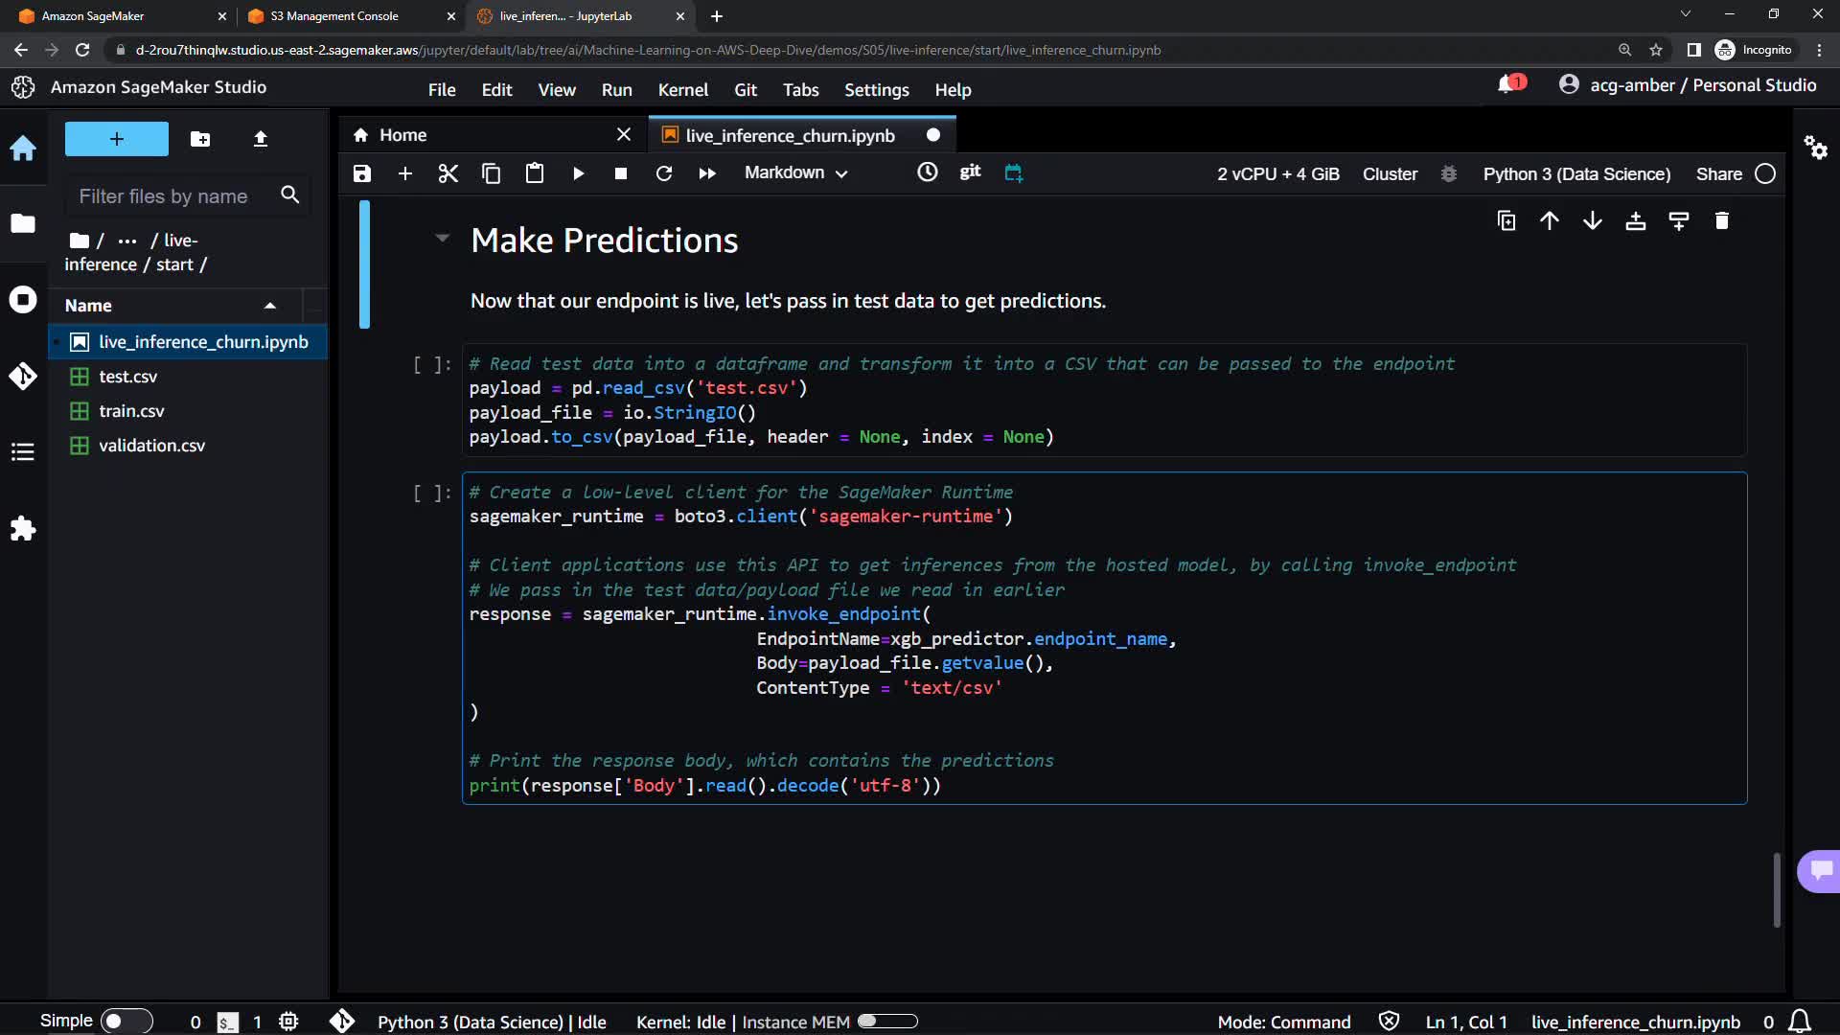Toggle the Instance MEM switch
The width and height of the screenshot is (1840, 1035).
tap(886, 1022)
